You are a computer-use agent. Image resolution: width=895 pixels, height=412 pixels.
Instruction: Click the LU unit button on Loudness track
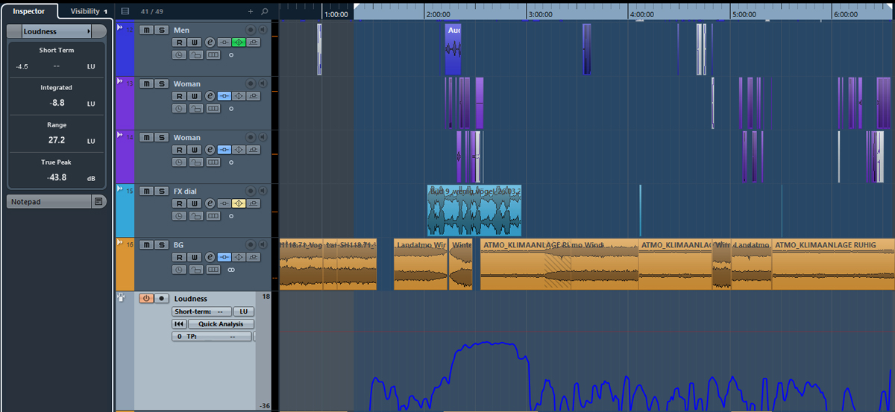(x=243, y=311)
